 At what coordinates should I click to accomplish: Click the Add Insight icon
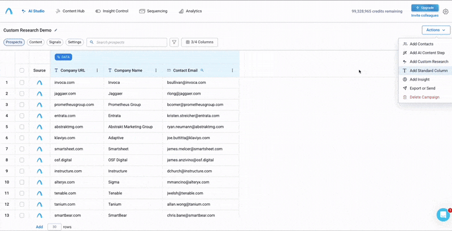click(x=405, y=79)
